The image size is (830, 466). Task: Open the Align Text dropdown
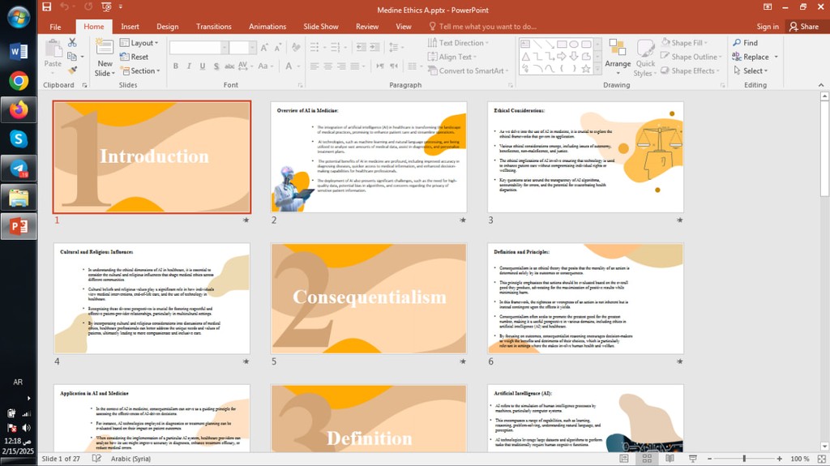[452, 57]
